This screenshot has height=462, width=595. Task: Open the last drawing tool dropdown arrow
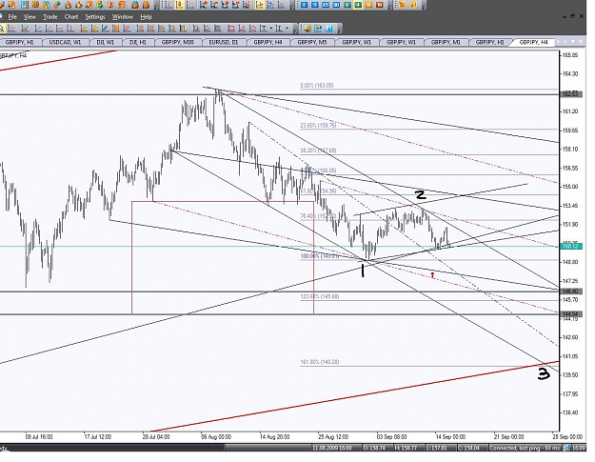[287, 29]
